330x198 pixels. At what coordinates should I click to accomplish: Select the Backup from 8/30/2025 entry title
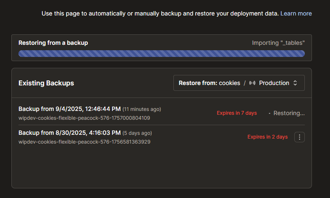point(69,133)
